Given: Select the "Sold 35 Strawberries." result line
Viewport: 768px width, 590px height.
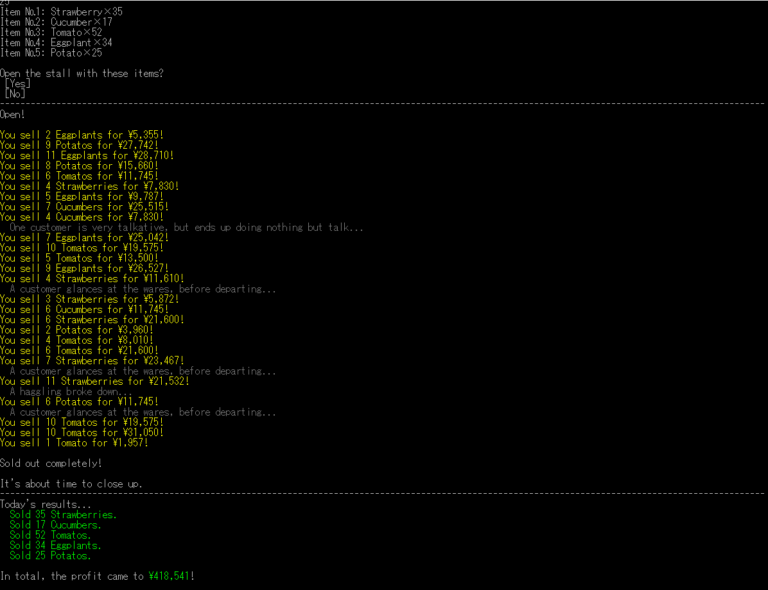Looking at the screenshot, I should [63, 514].
